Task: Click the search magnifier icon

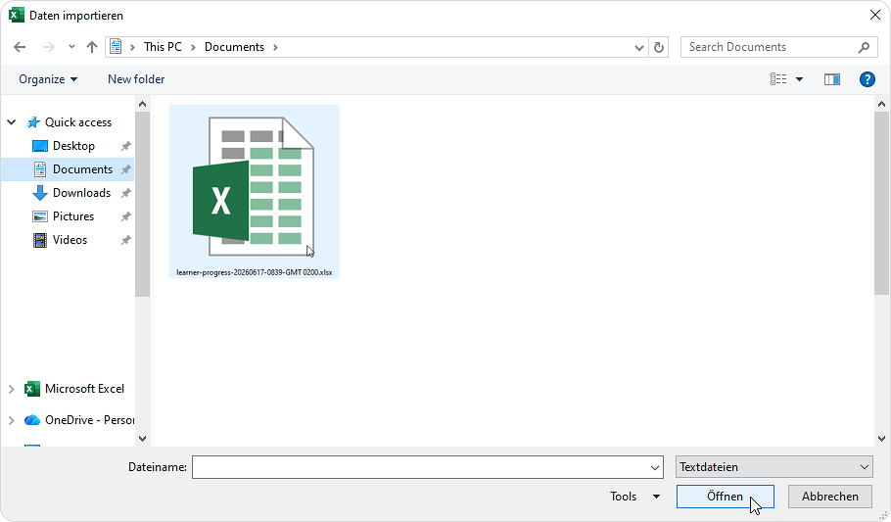Action: pos(864,47)
